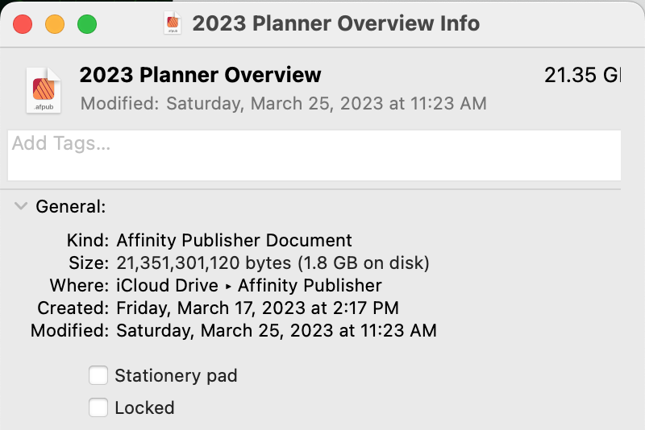Click the 2023 Planner Overview file name

point(200,75)
